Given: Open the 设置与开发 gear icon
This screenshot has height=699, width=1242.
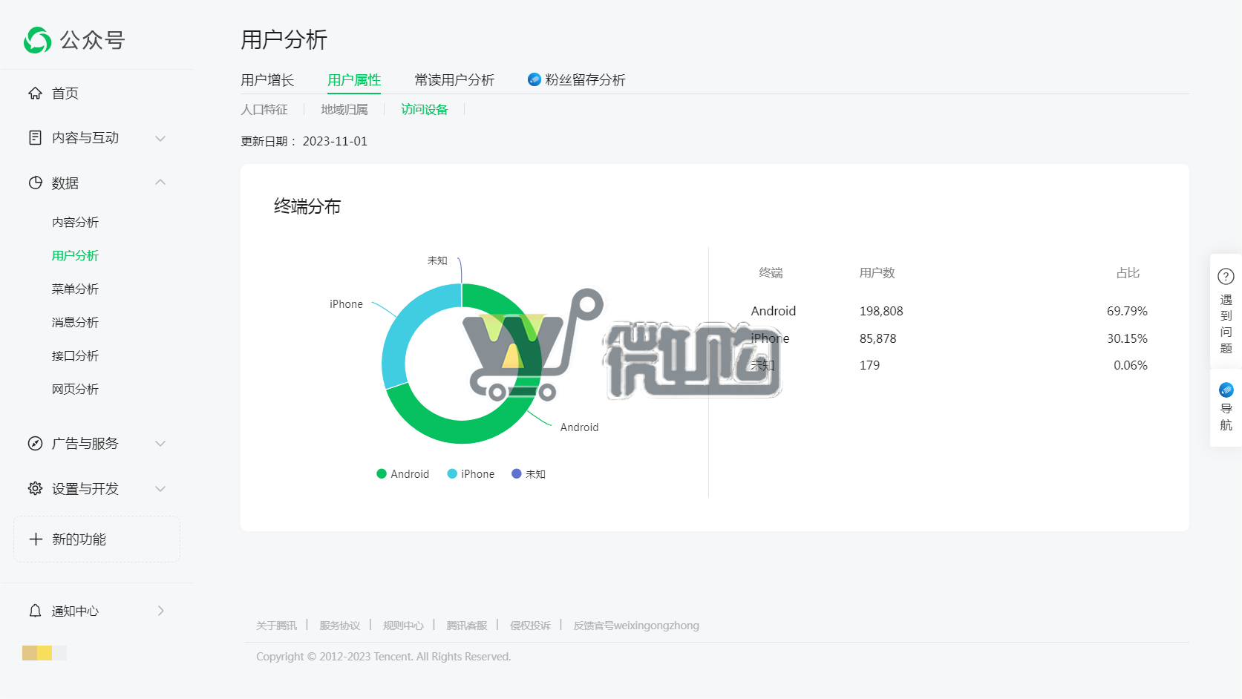Looking at the screenshot, I should [x=34, y=488].
